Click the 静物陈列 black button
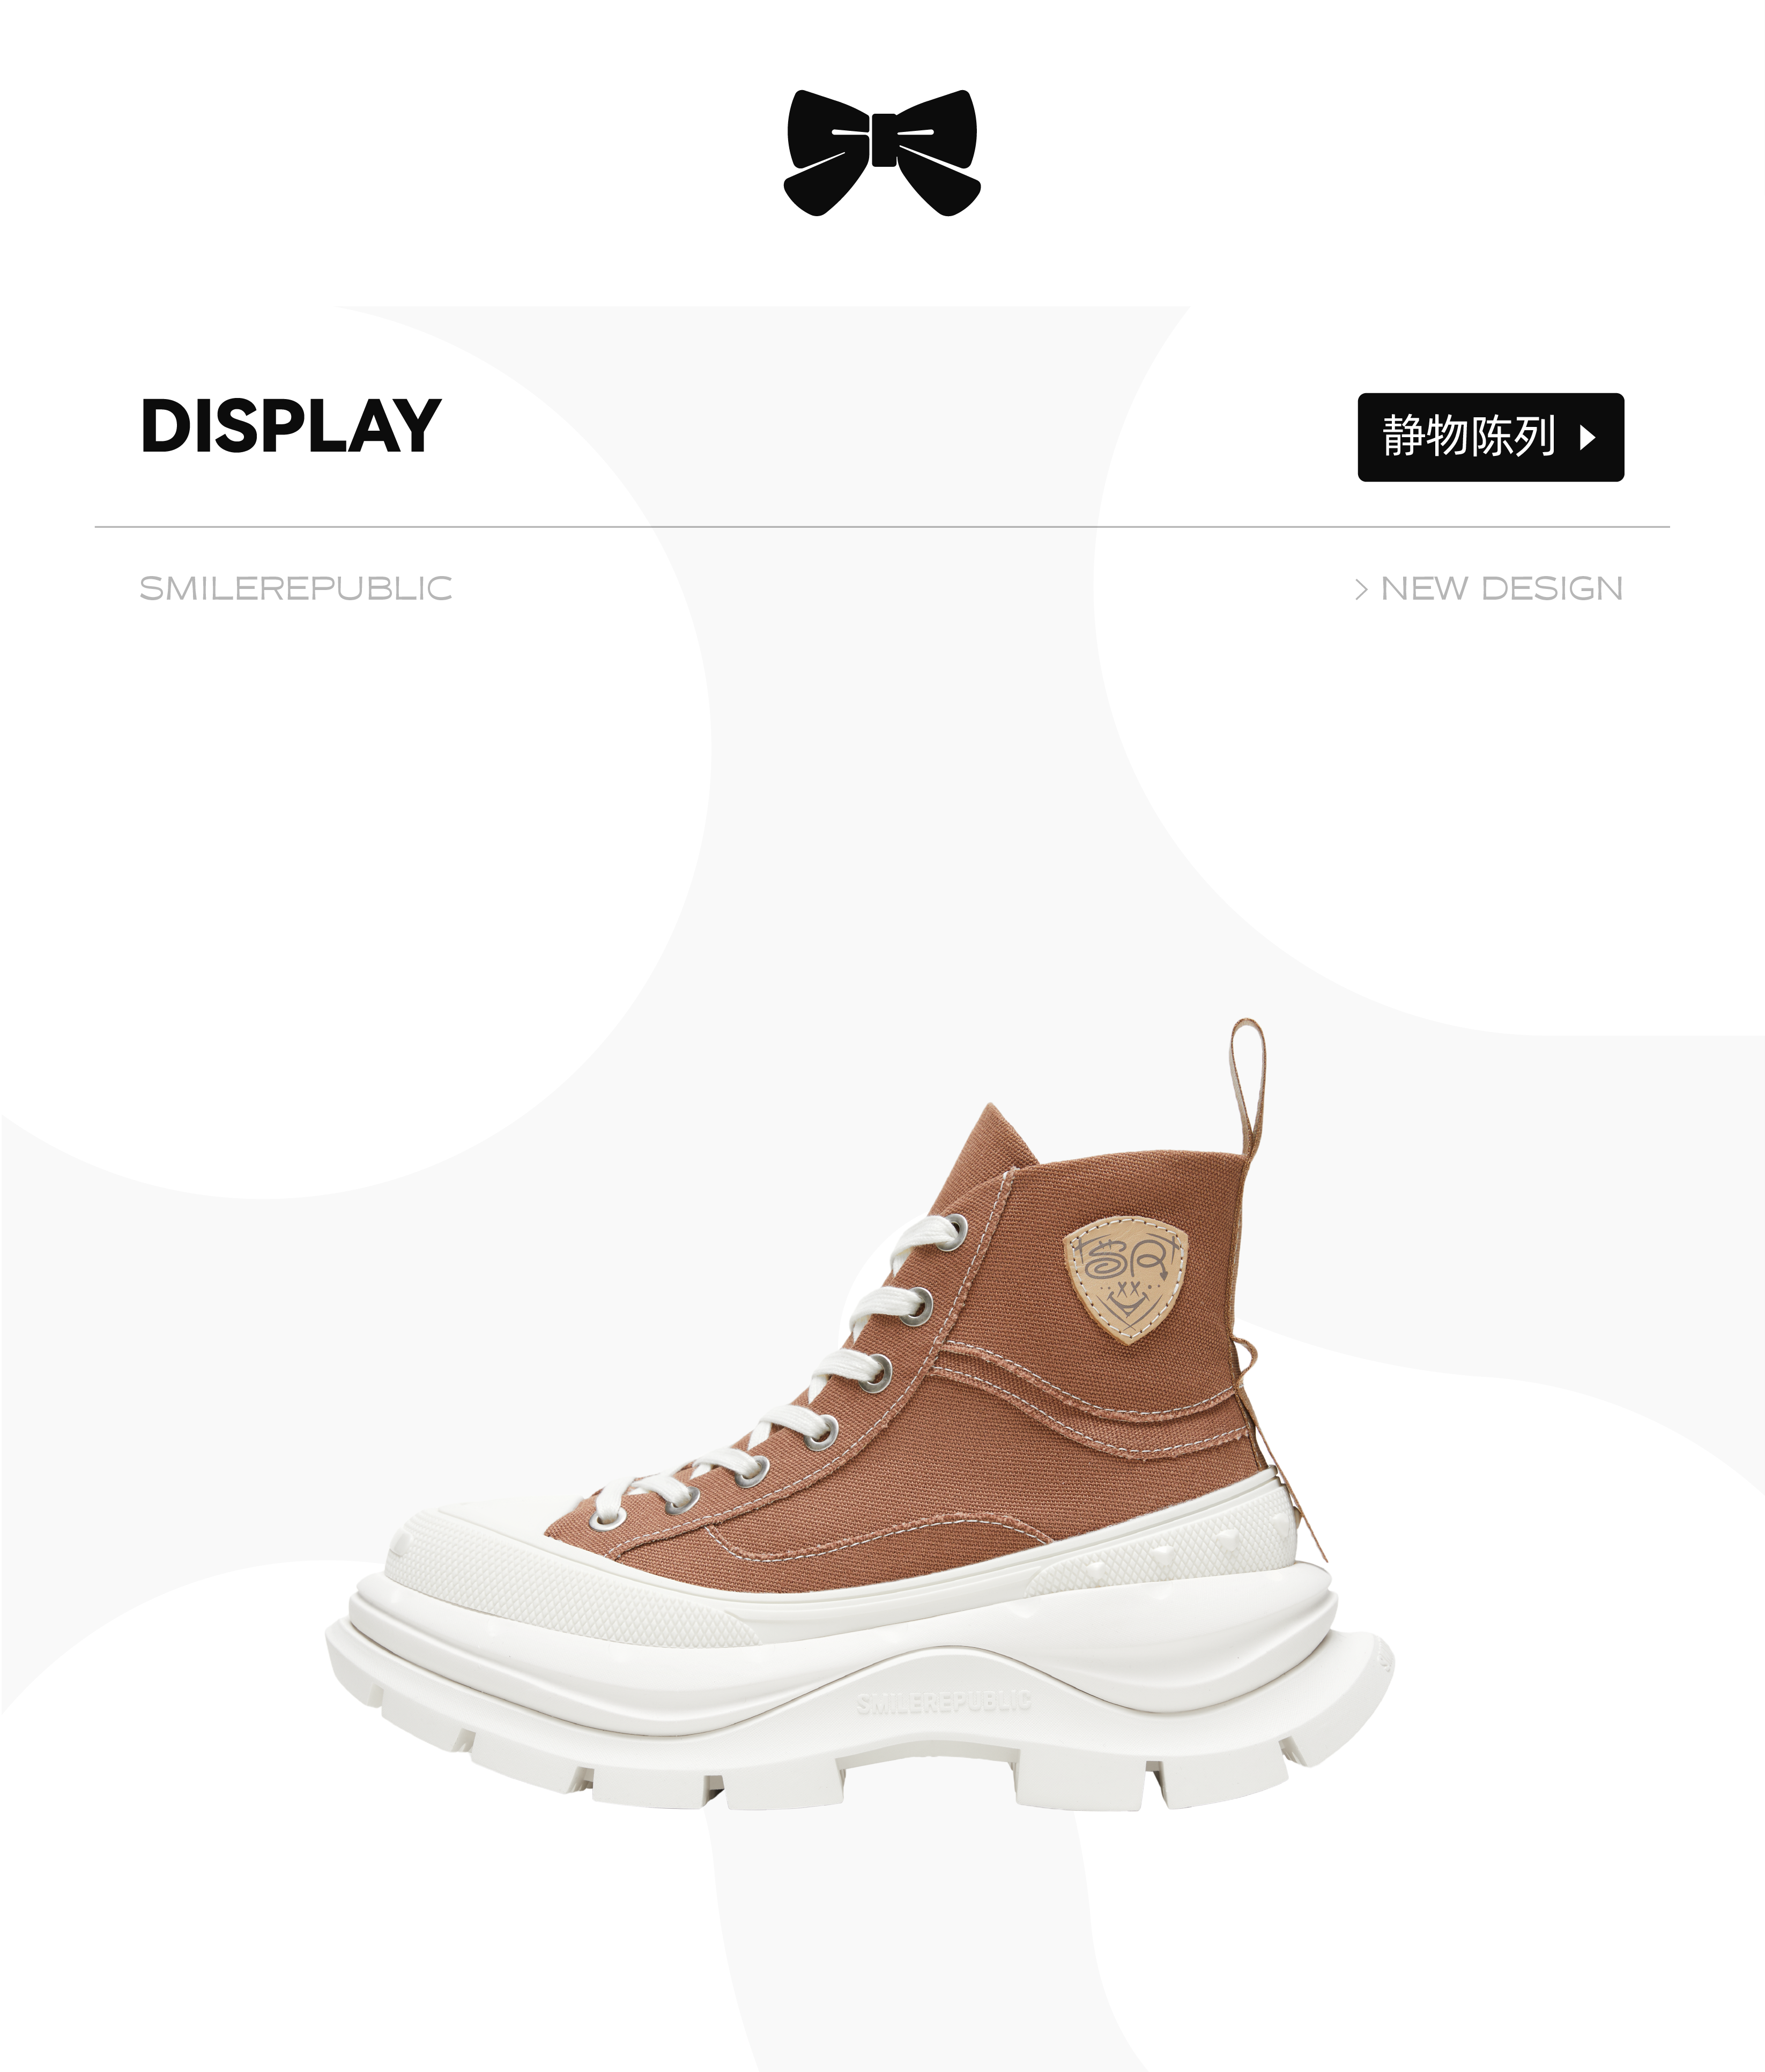Screen dimensions: 1765x2072 point(1490,437)
